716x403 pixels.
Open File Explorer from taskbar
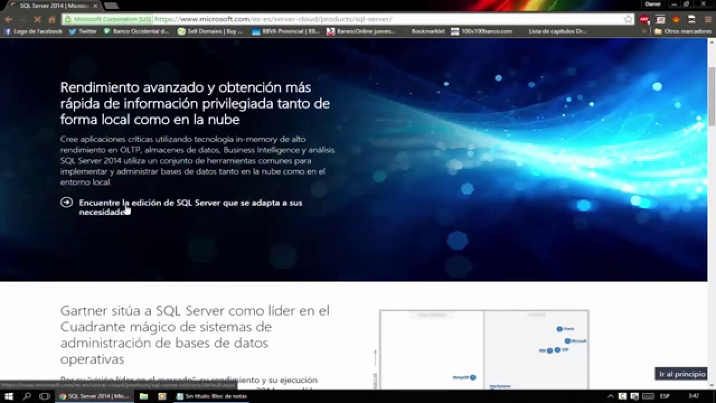coord(144,396)
